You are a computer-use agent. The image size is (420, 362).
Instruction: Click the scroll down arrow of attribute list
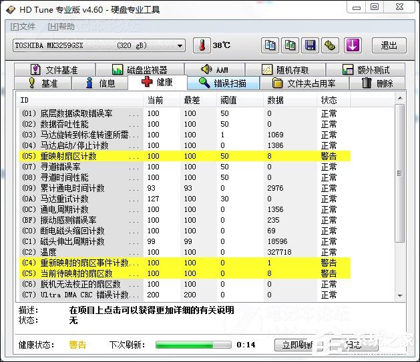(x=400, y=296)
